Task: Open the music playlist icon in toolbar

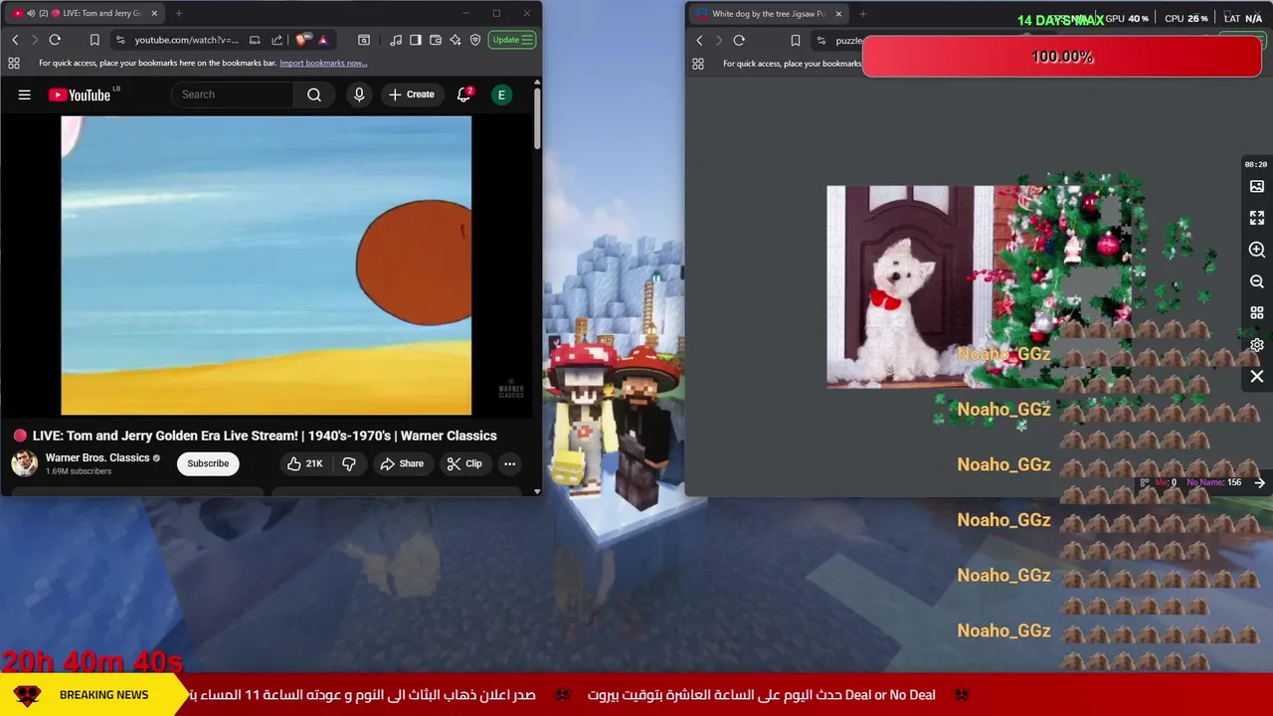Action: coord(397,40)
